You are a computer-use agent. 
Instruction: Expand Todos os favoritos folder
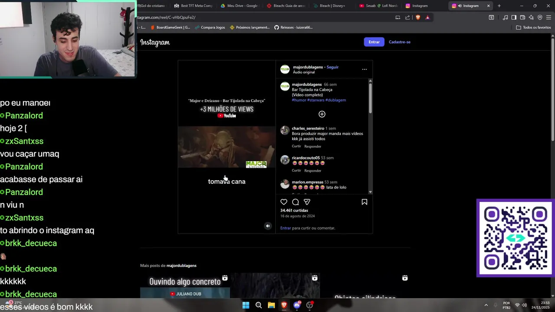point(533,27)
